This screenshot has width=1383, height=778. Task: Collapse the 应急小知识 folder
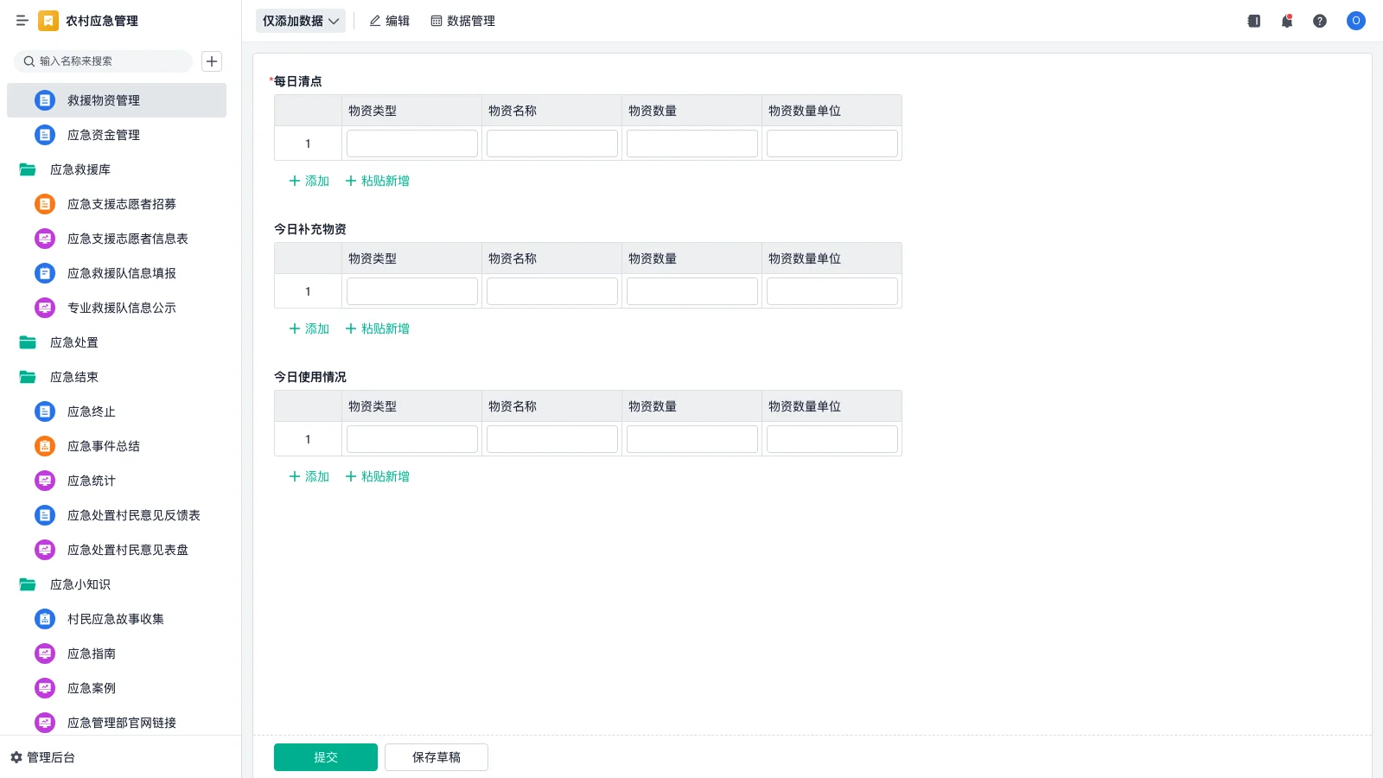click(x=28, y=584)
